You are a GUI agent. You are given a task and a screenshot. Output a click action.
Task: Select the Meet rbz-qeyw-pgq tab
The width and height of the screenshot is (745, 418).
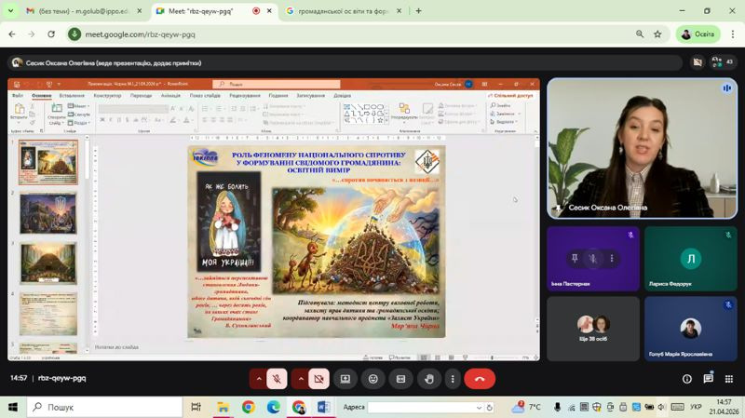point(214,11)
